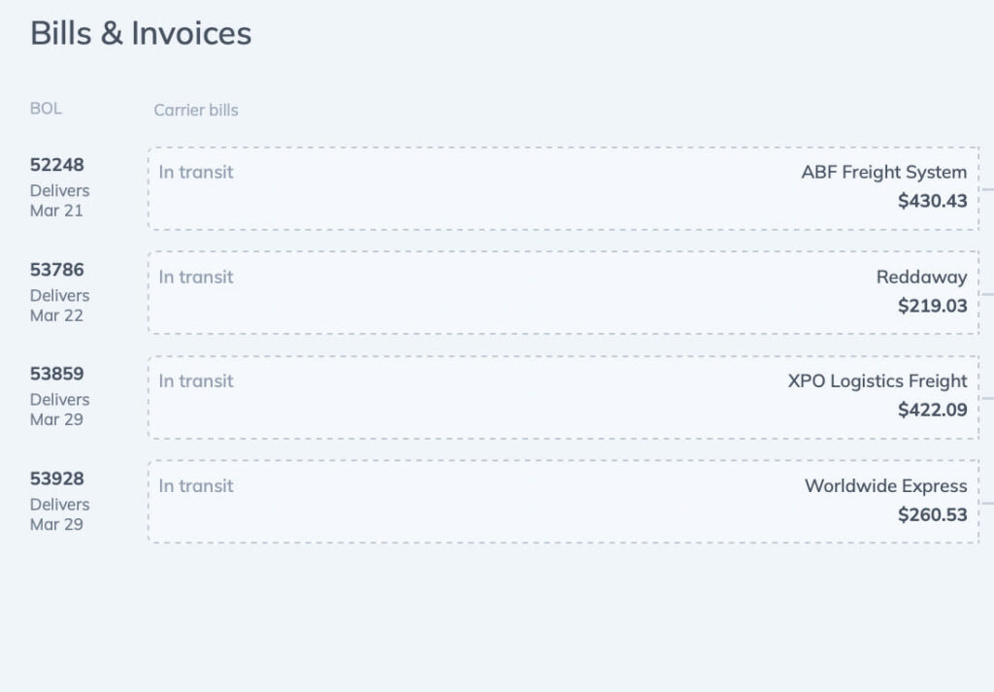Screen dimensions: 994x692
Task: Click In transit status on Worldwide Express bill
Action: [x=196, y=486]
